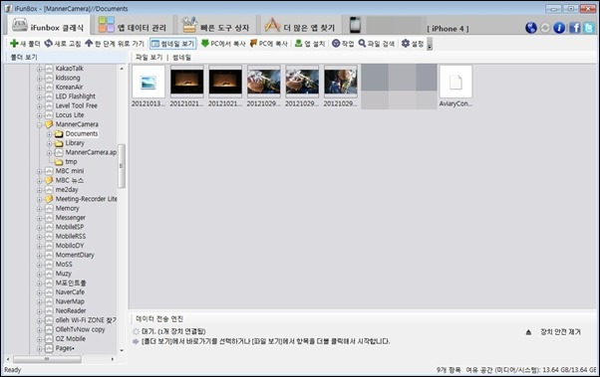The height and width of the screenshot is (377, 600).
Task: Select me2day tree item
Action: 67,189
